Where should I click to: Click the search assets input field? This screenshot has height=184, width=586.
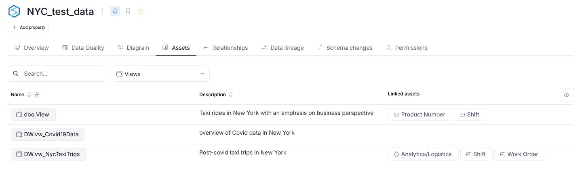[x=57, y=74]
